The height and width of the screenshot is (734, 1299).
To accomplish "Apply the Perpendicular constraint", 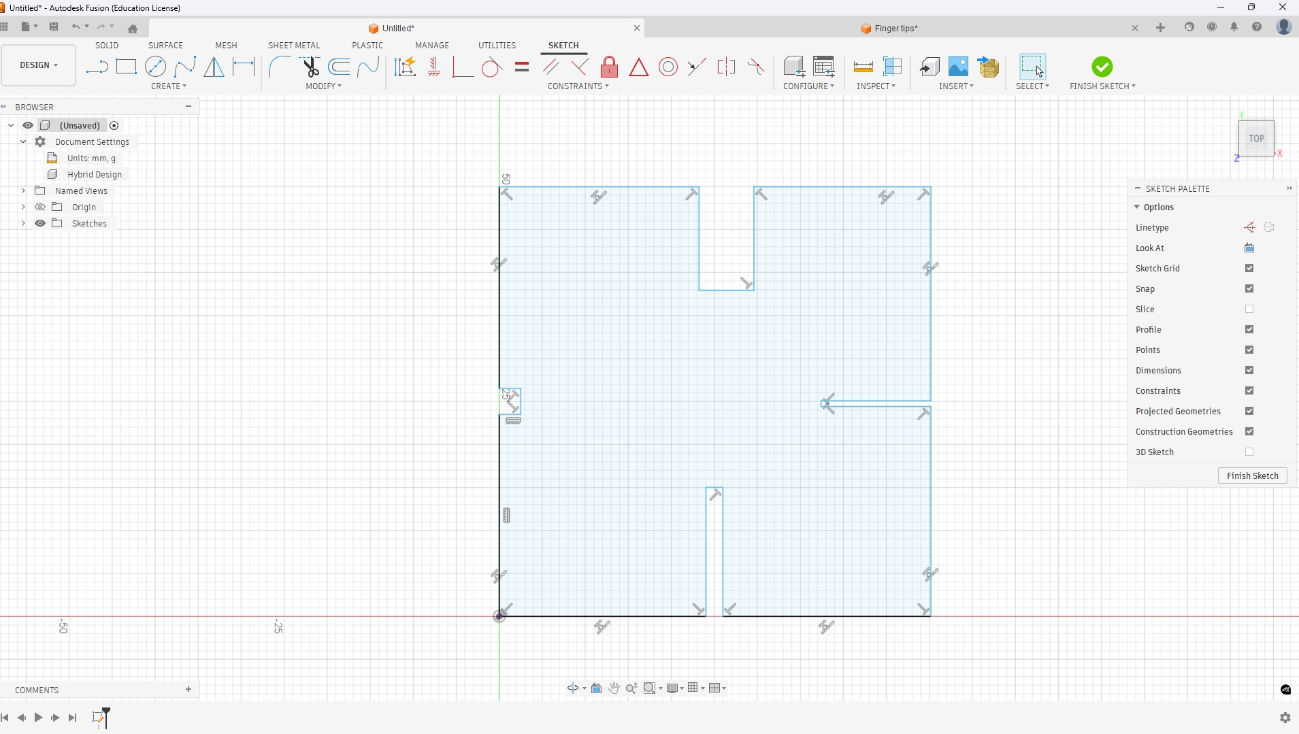I will (580, 67).
